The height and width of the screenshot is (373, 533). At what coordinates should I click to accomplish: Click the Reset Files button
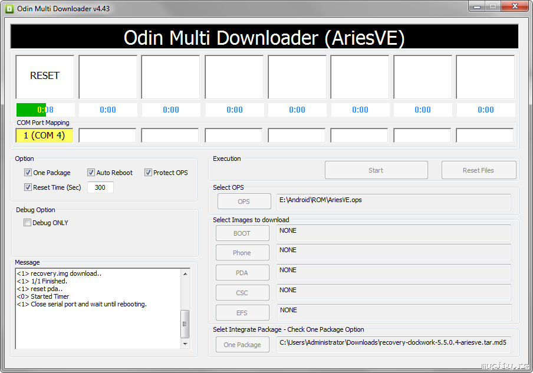click(x=479, y=170)
